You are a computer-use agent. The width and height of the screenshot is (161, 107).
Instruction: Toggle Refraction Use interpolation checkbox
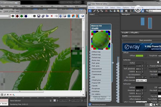[x=143, y=96]
